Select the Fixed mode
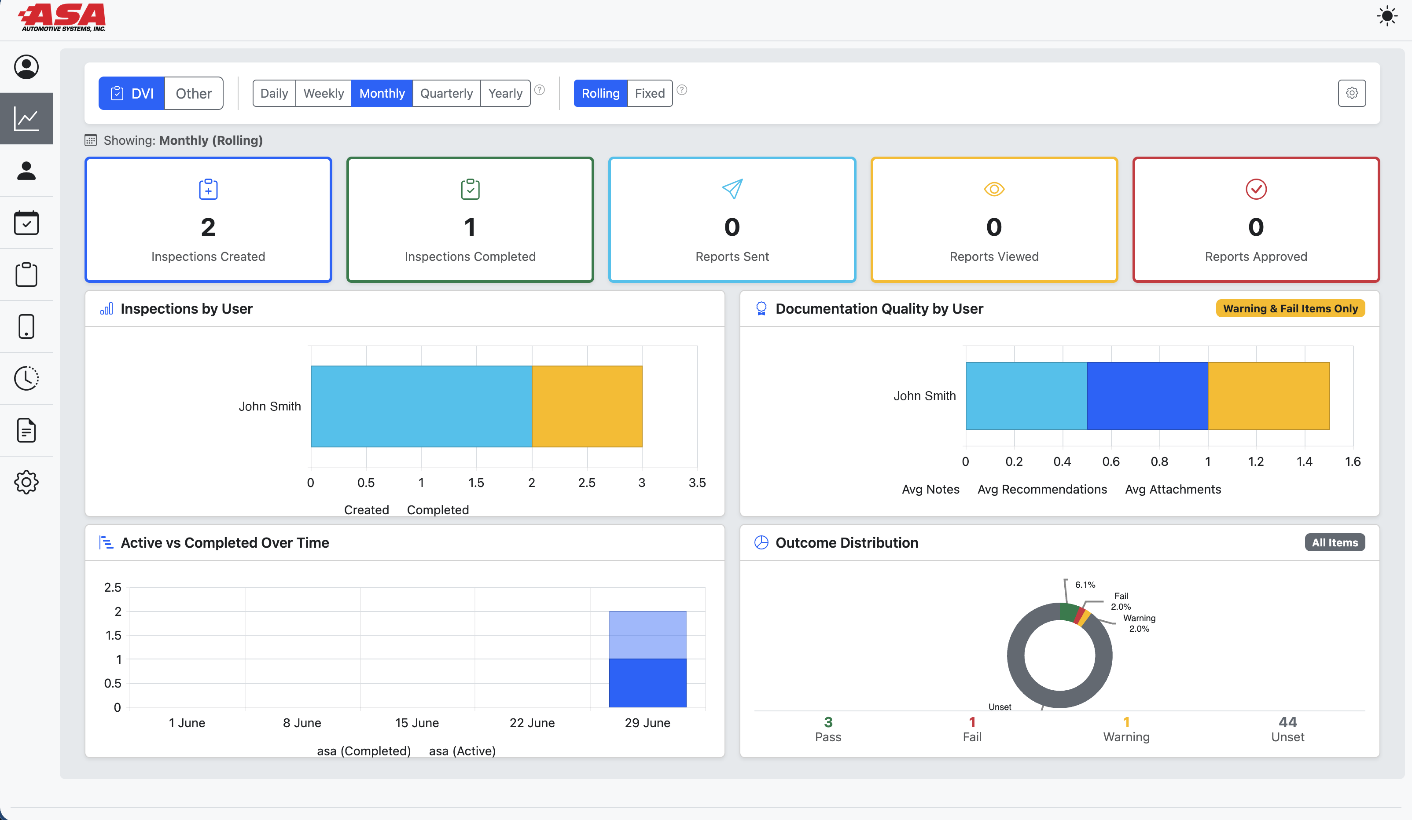 coord(650,93)
